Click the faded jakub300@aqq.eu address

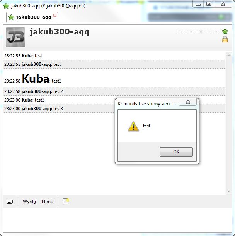click(x=198, y=32)
